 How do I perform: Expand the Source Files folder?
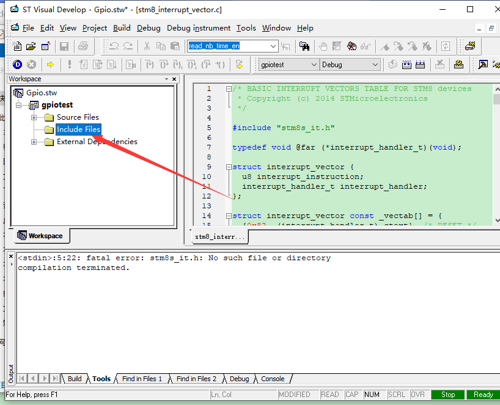point(34,117)
